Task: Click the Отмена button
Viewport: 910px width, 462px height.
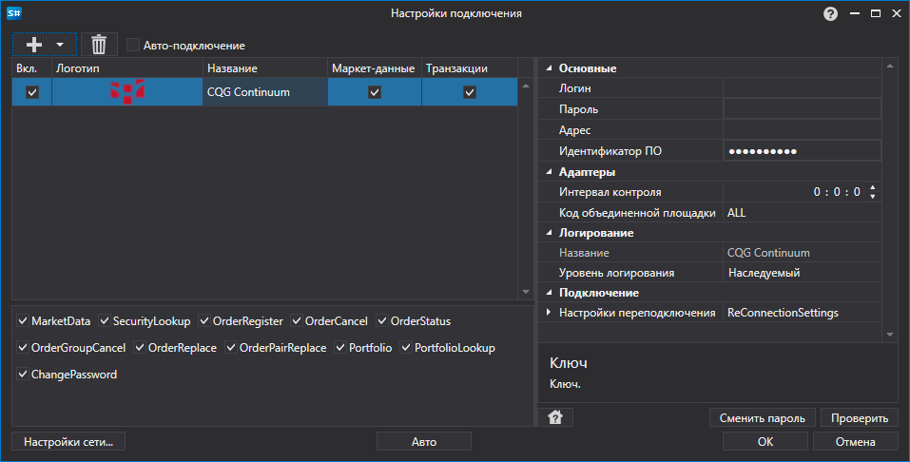Action: 856,442
